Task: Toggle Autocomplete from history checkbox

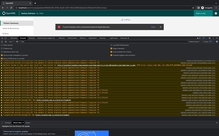Action: (x=111, y=52)
